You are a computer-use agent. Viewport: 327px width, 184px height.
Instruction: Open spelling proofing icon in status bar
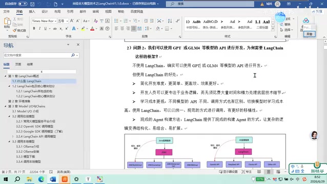(x=51, y=172)
